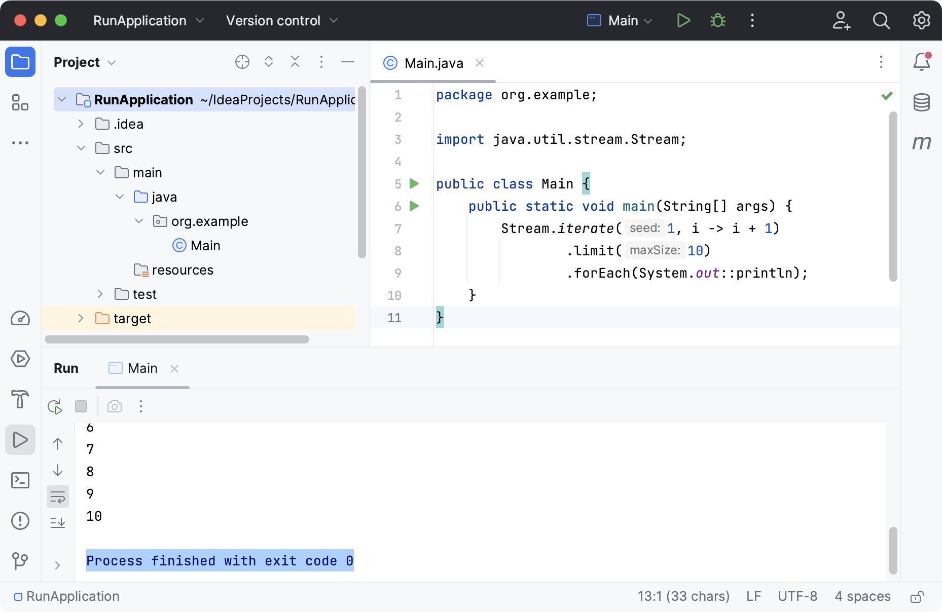Screen dimensions: 942x612
Task: Expand console toolbar chevron
Action: 57,565
